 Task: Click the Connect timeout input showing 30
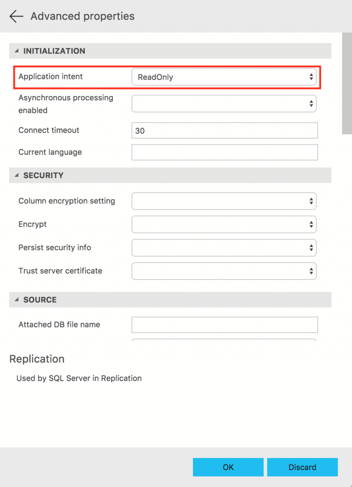click(x=225, y=130)
